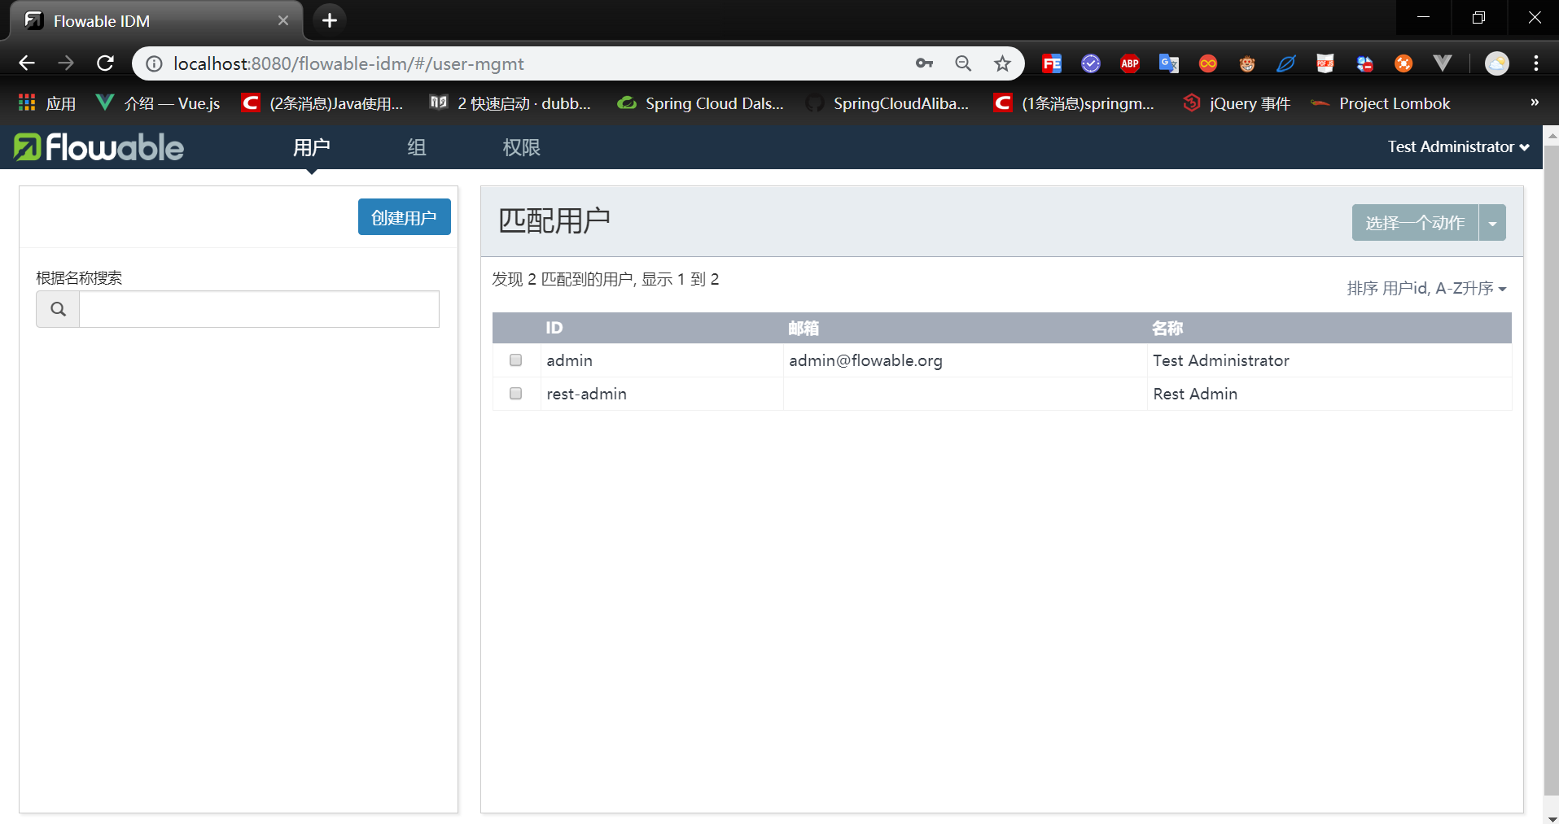Check the admin user checkbox
The height and width of the screenshot is (824, 1559).
point(515,360)
